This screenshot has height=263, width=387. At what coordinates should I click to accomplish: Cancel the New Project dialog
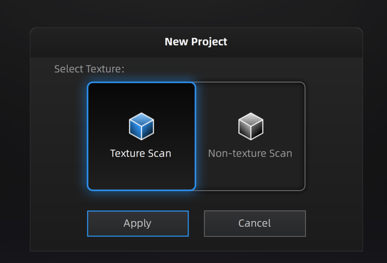(255, 223)
